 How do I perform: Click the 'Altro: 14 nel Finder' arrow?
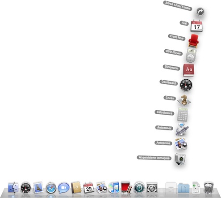click(200, 12)
